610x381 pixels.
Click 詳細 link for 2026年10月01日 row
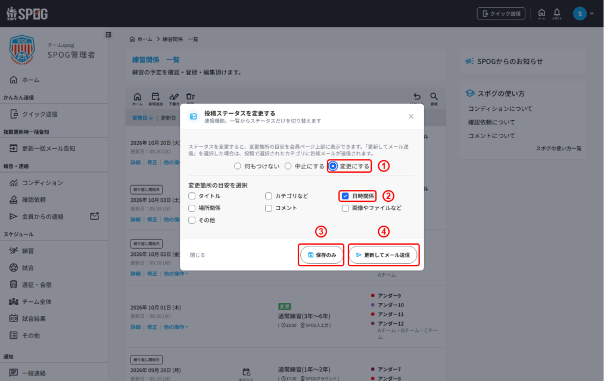tap(135, 327)
